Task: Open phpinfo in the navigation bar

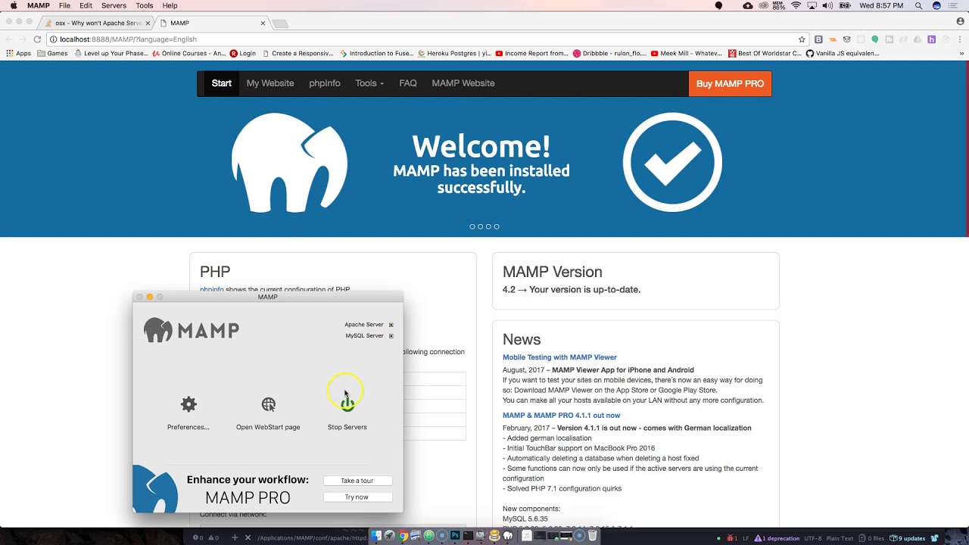Action: click(325, 83)
